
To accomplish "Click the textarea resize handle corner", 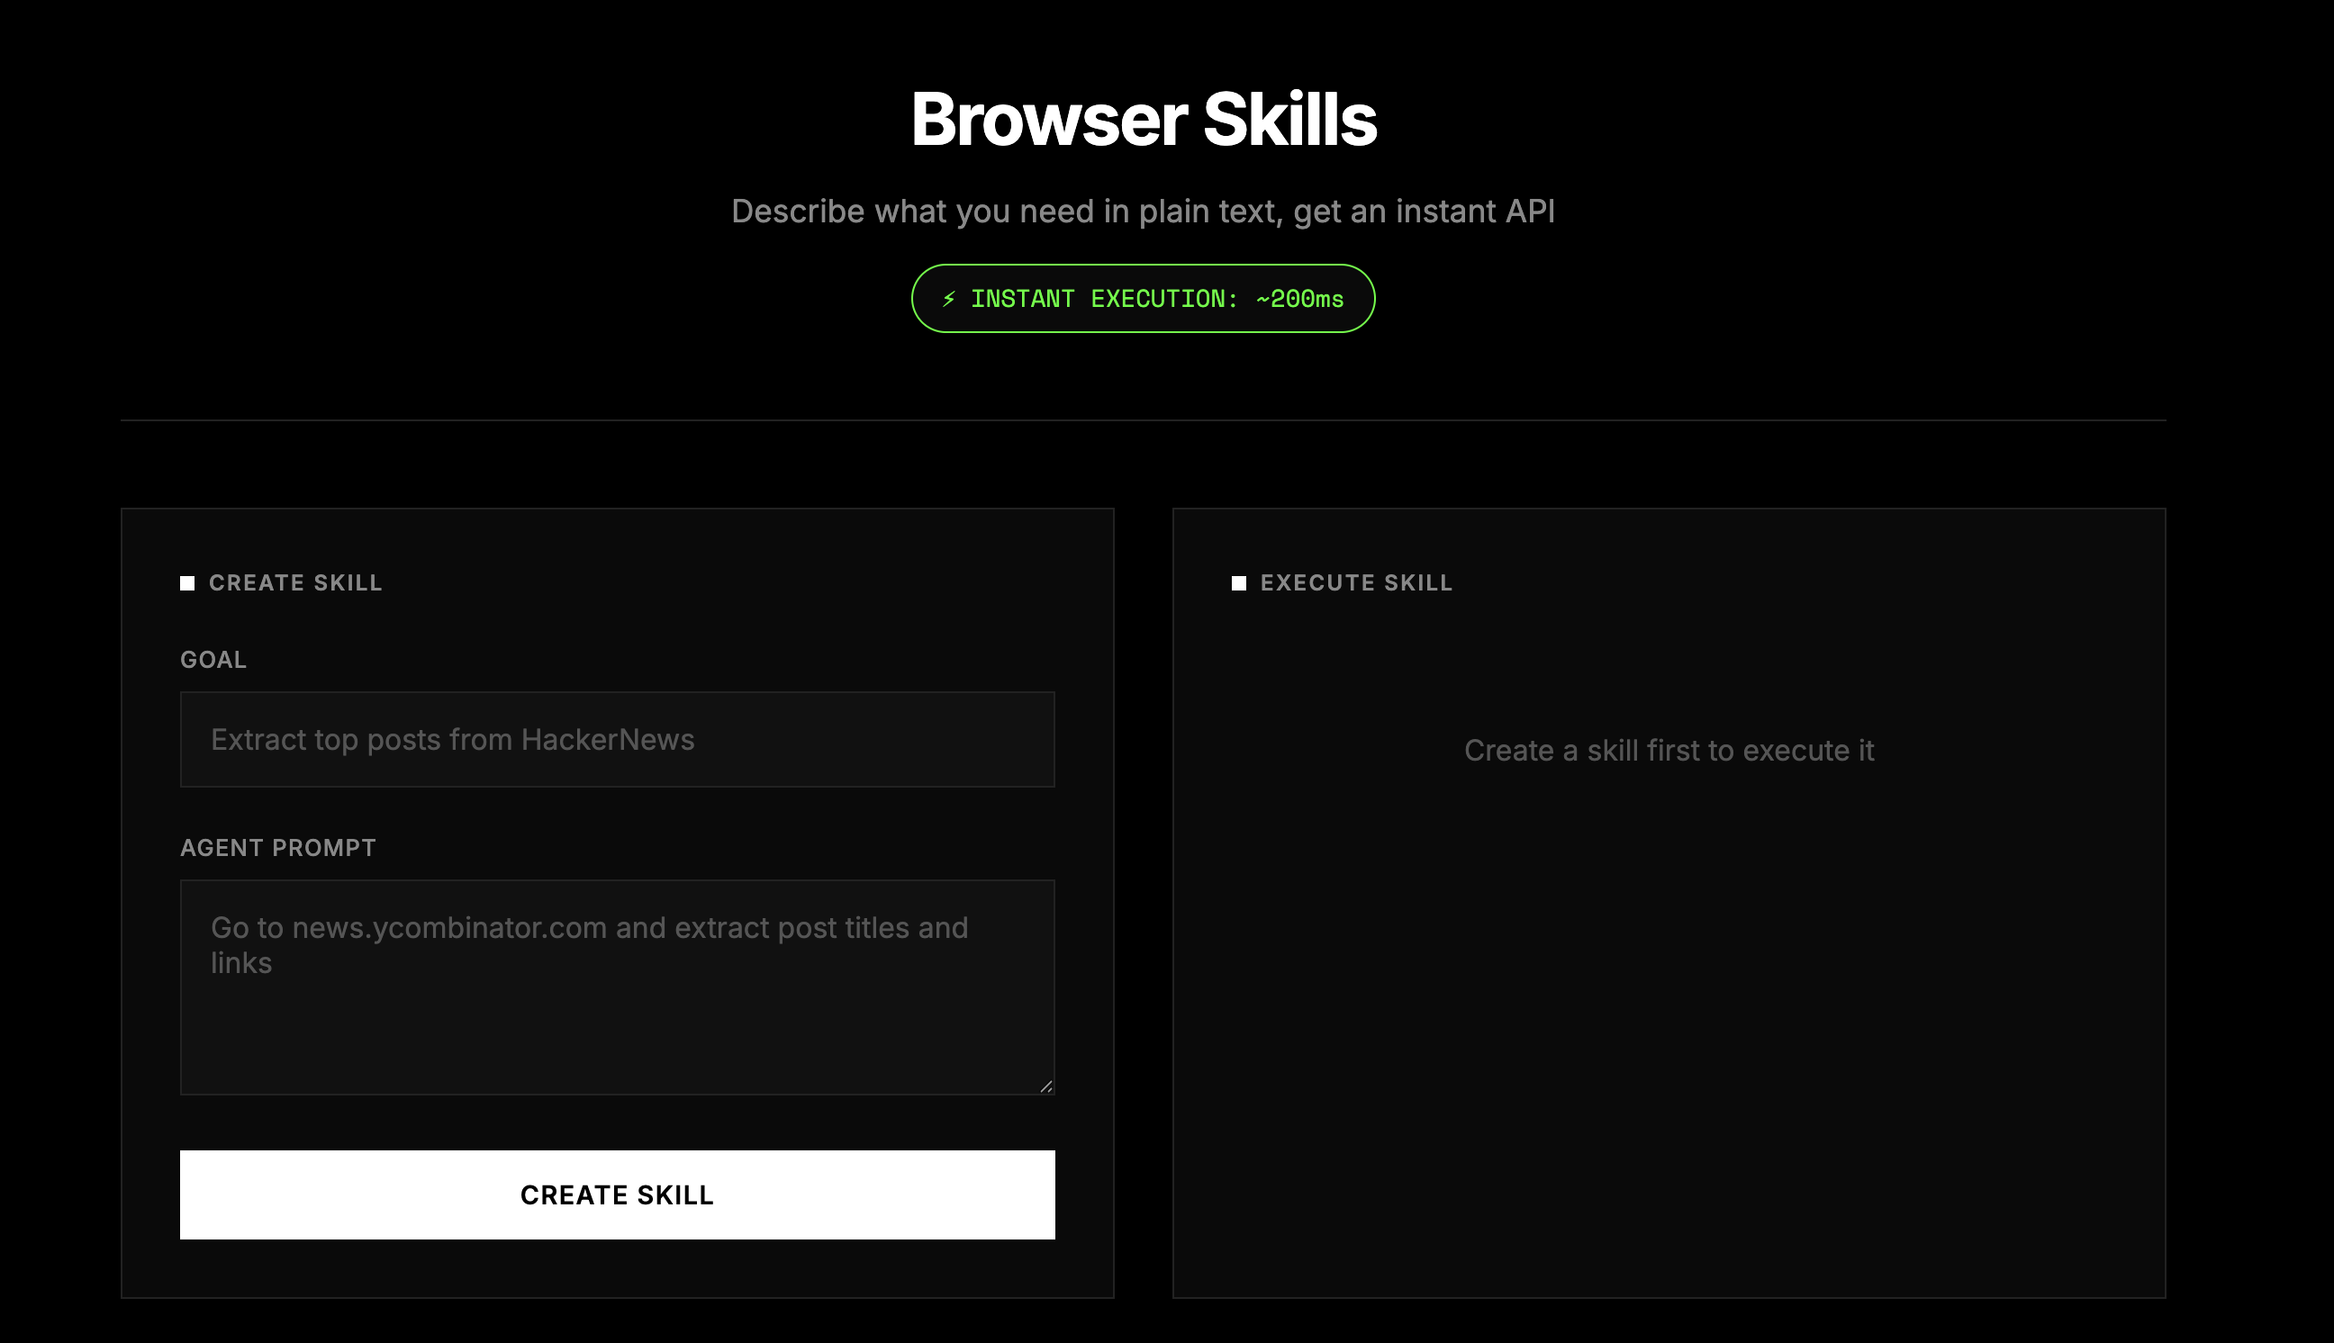I will pos(1046,1086).
